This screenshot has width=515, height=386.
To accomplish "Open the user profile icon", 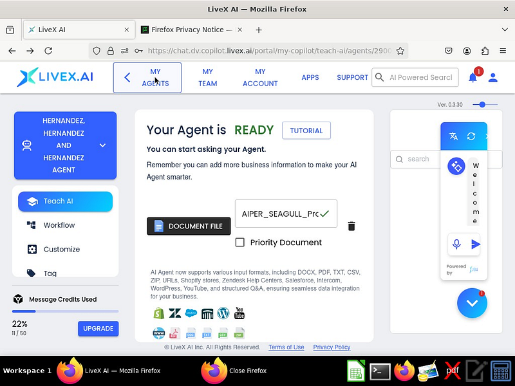I will point(492,77).
